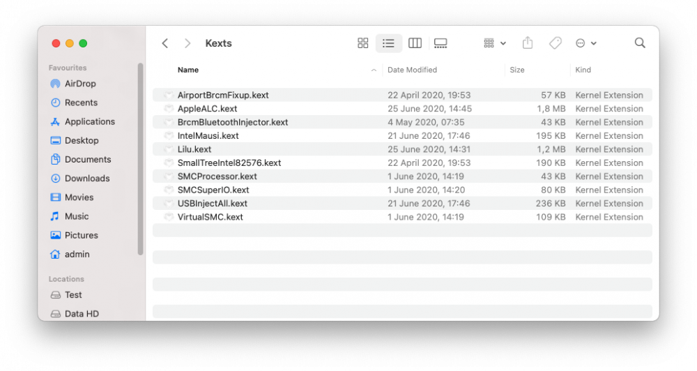697x371 pixels.
Task: Open Documents in the sidebar
Action: coord(80,159)
